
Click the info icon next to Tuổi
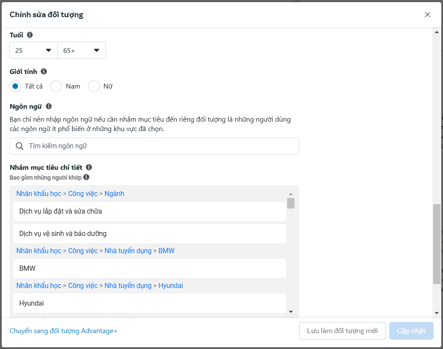click(30, 35)
